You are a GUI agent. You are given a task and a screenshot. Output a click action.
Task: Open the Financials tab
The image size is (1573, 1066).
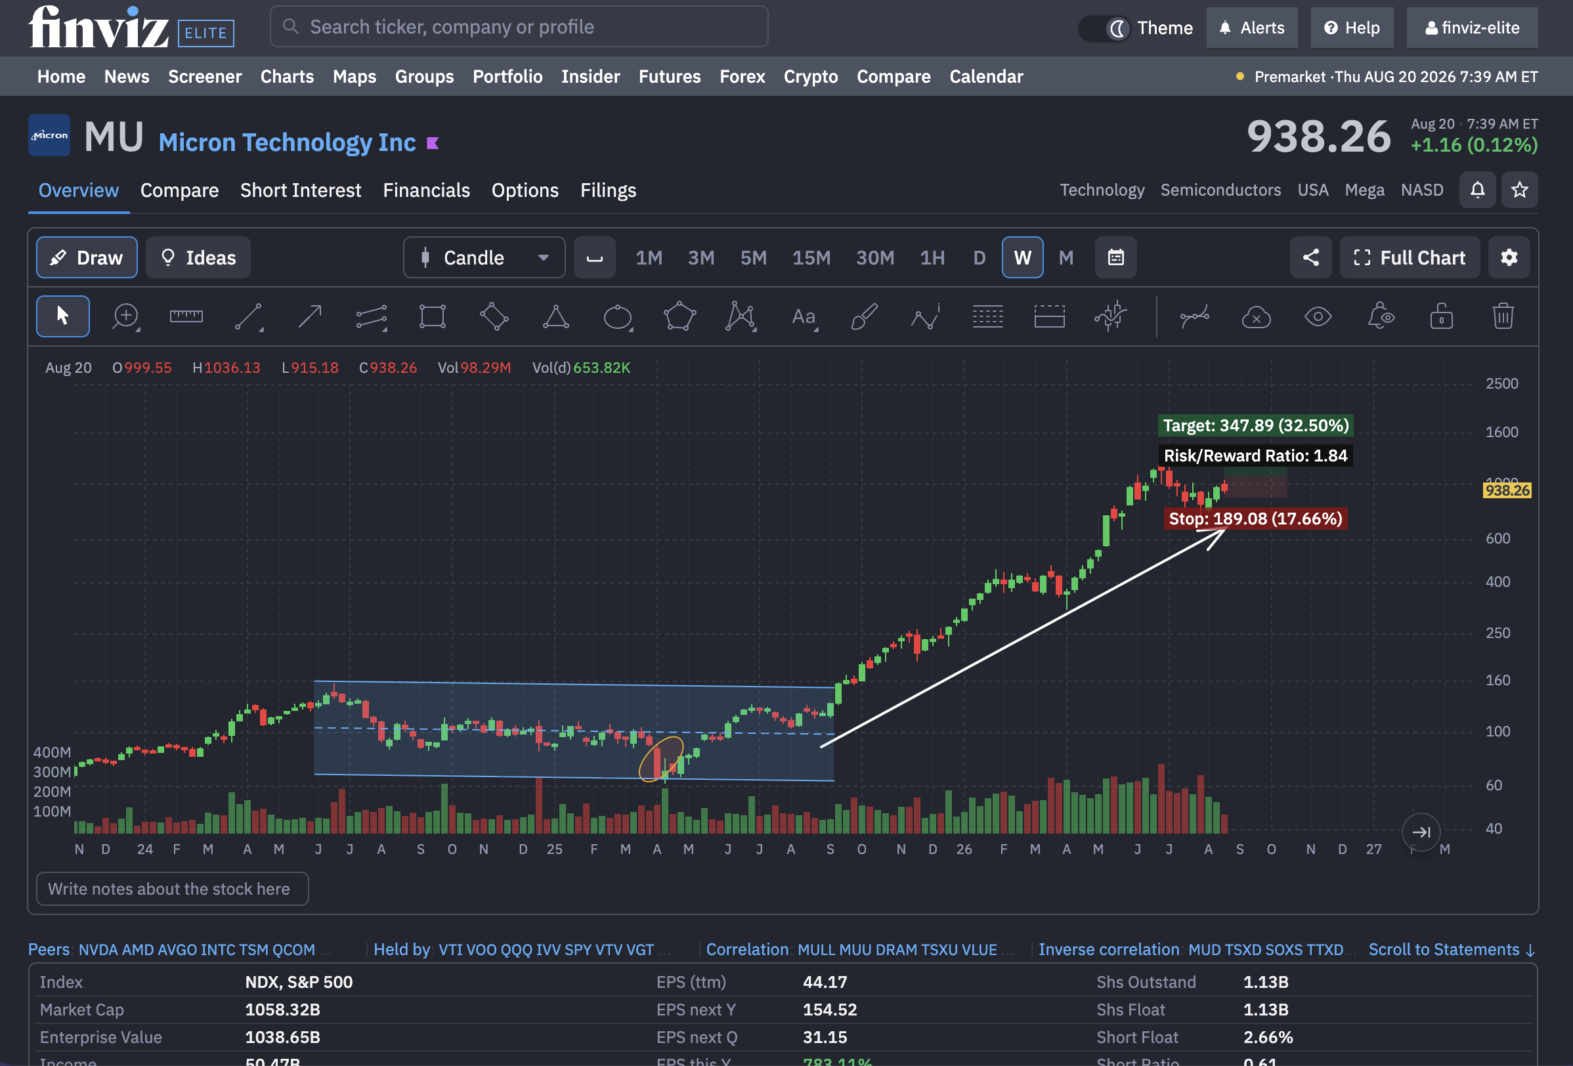pos(427,190)
